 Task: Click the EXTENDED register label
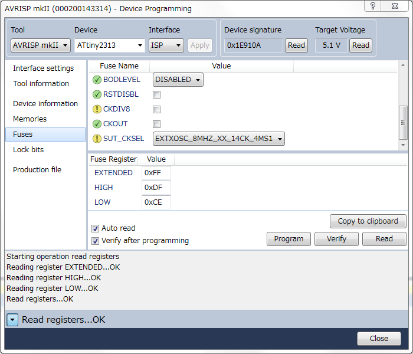pyautogui.click(x=113, y=173)
